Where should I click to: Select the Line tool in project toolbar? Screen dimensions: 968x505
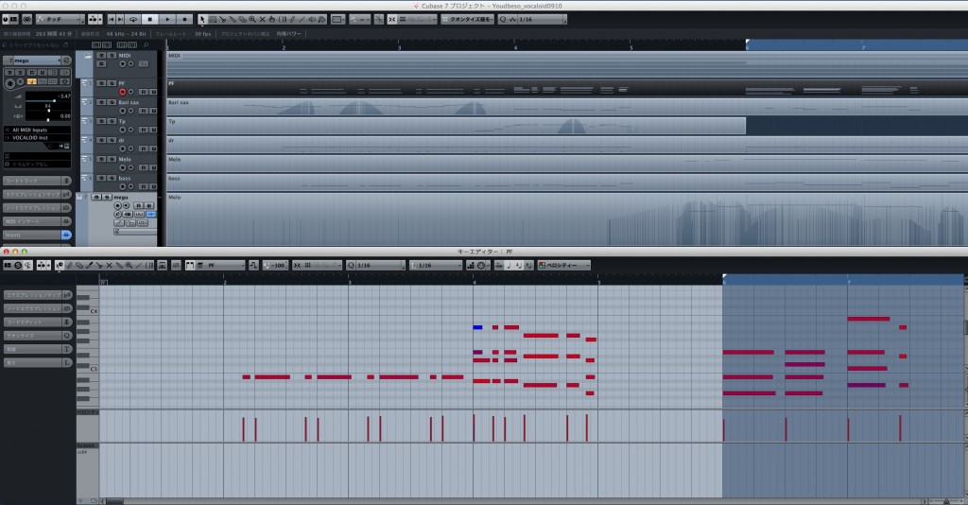(x=302, y=19)
